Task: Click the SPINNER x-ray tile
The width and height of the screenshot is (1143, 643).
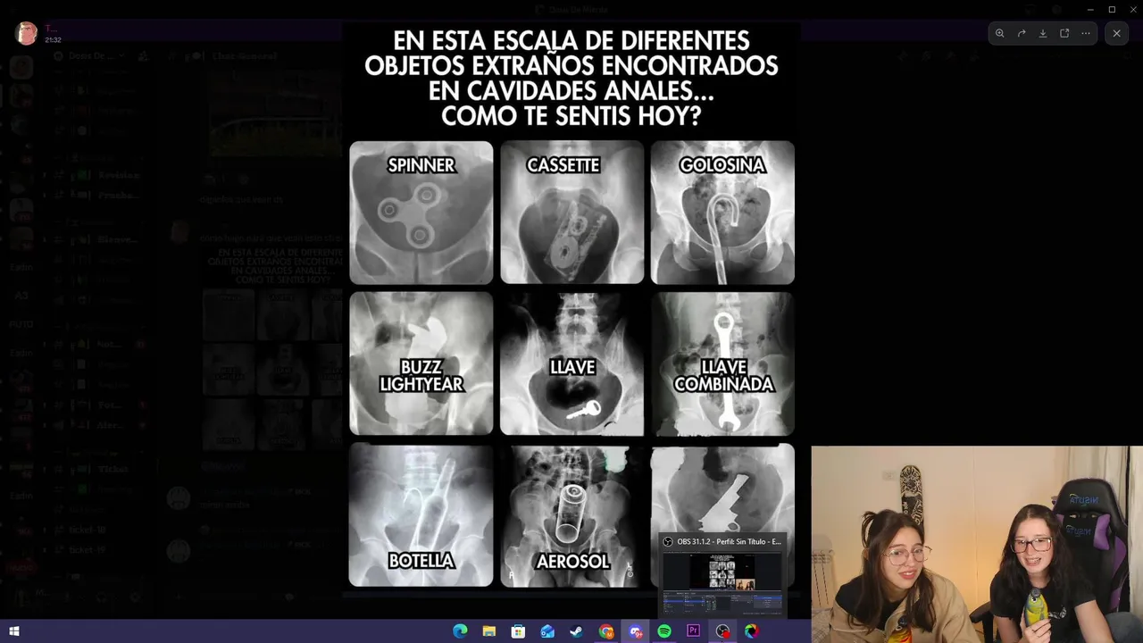Action: (x=421, y=213)
